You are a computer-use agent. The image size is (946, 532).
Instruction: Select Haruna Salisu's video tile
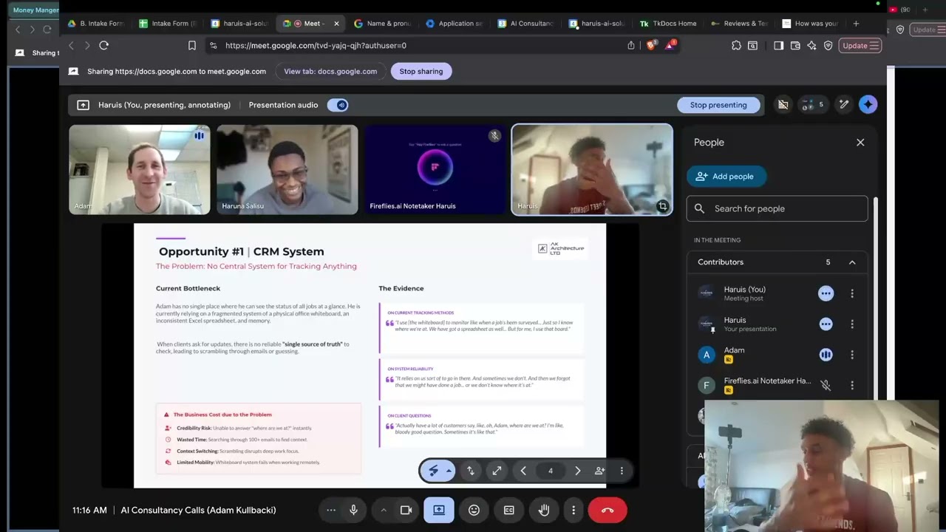287,170
